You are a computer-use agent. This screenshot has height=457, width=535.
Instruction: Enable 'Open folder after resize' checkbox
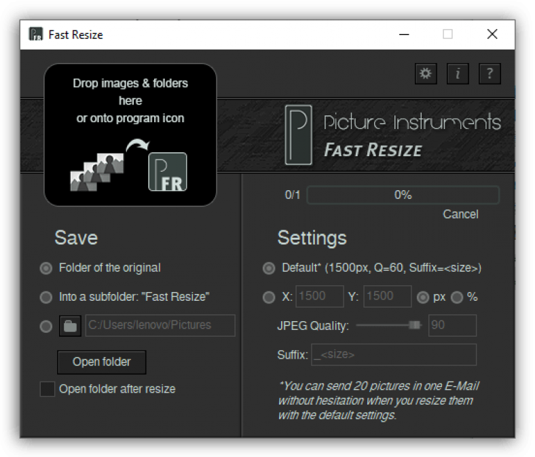click(48, 389)
